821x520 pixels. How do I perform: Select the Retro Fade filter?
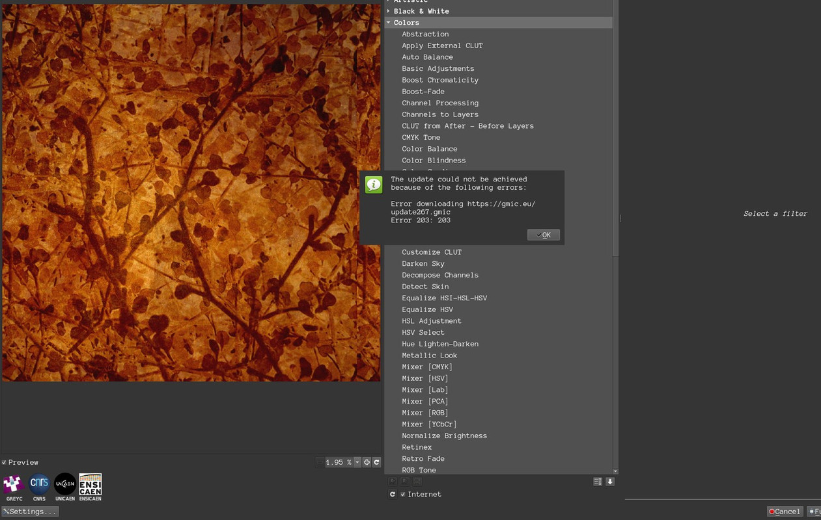point(423,459)
